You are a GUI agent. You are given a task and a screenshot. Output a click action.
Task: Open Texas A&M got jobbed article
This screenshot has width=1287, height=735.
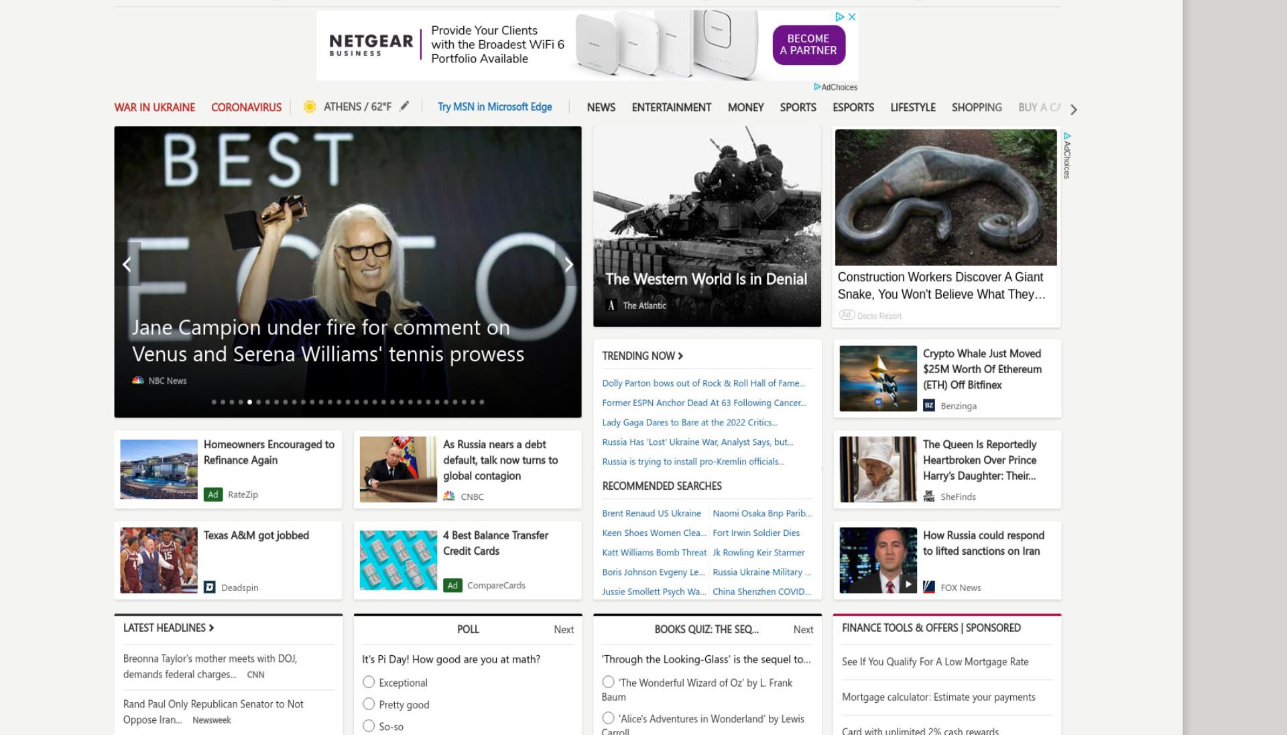click(256, 535)
